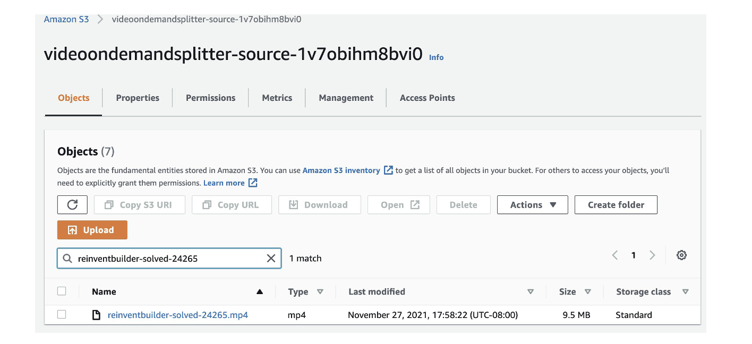Open the Access Points tab
This screenshot has height=344, width=752.
427,98
